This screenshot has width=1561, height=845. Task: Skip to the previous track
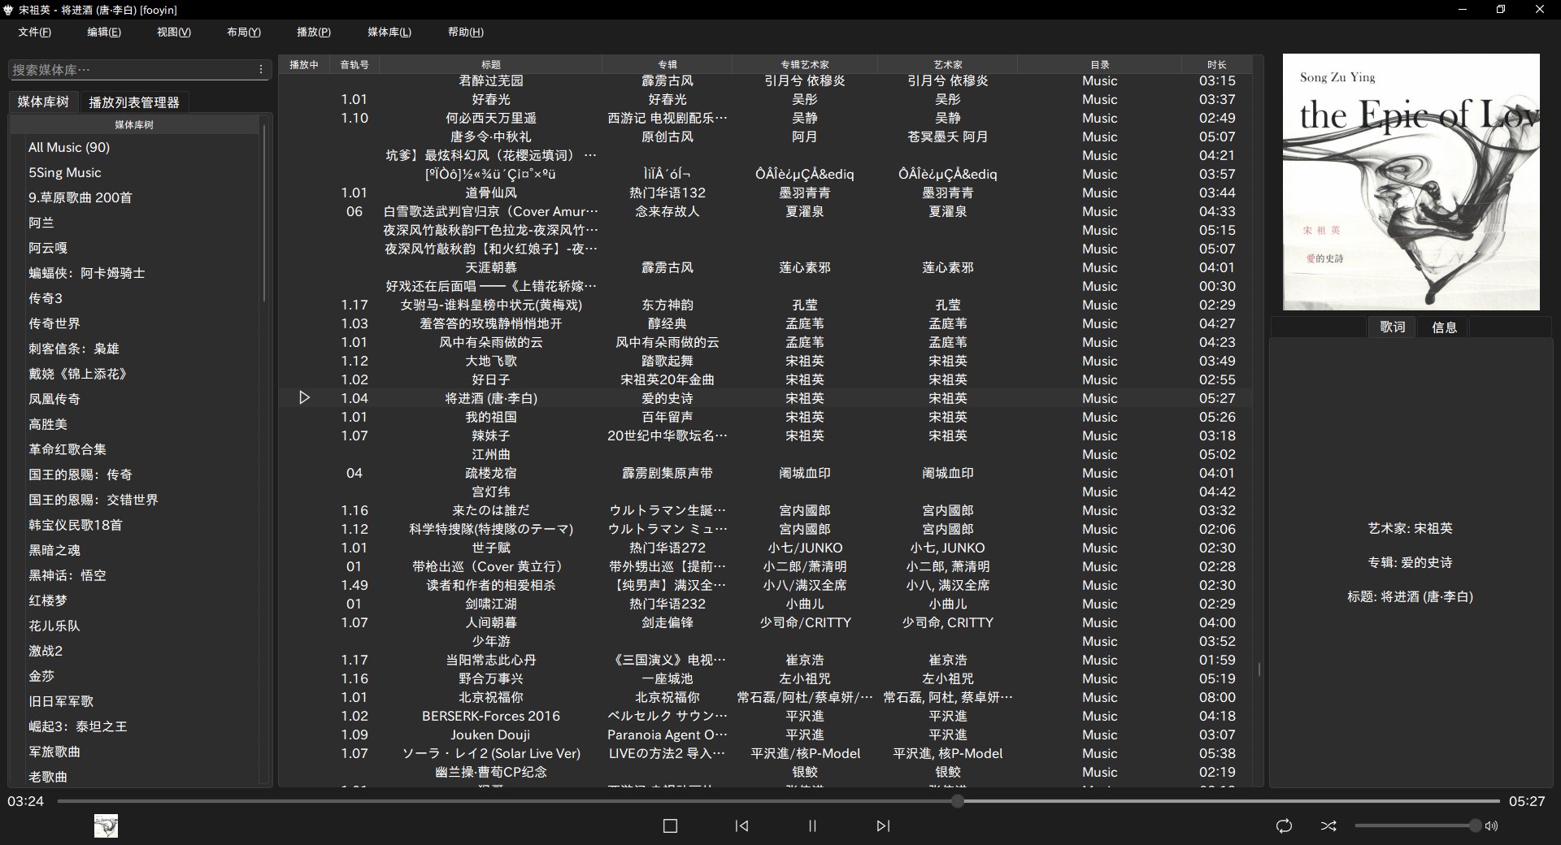741,825
